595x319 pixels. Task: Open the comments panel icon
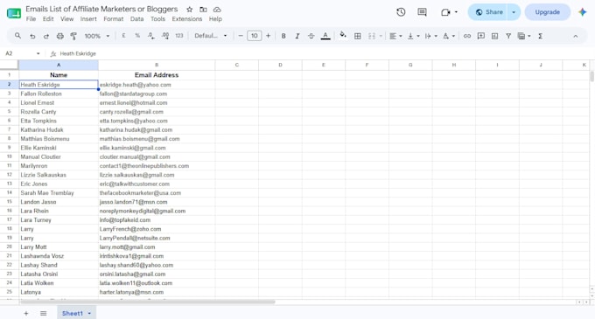tap(422, 12)
